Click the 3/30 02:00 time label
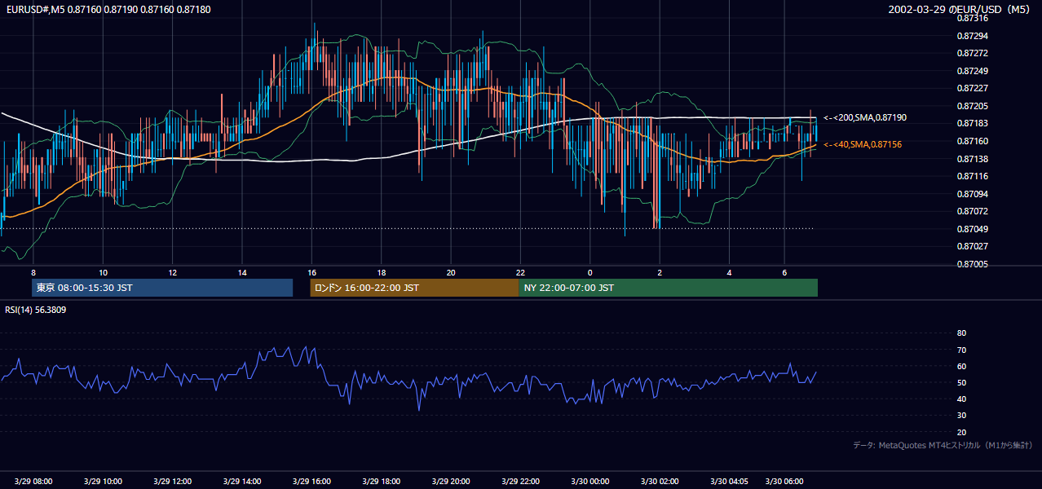Viewport: 1042px width, 489px height. 660,482
